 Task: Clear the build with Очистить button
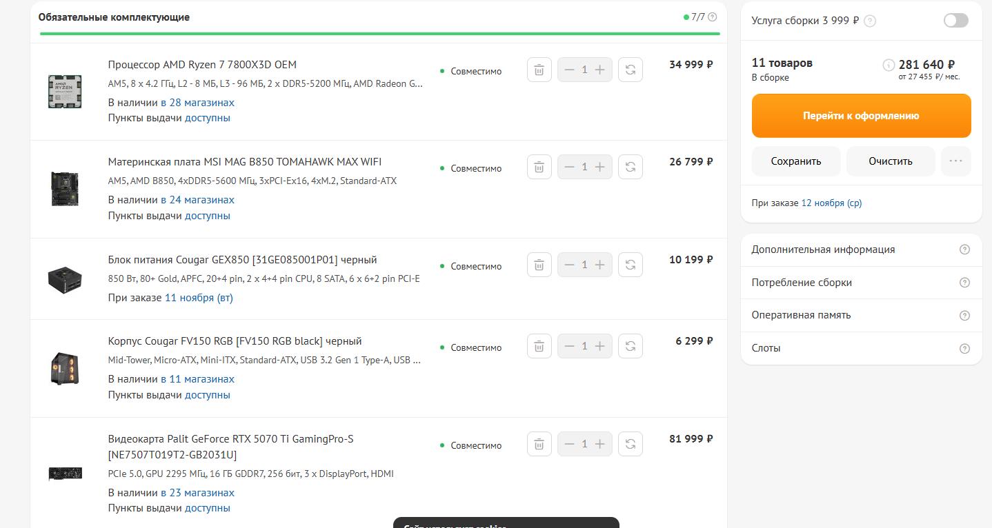click(x=891, y=161)
